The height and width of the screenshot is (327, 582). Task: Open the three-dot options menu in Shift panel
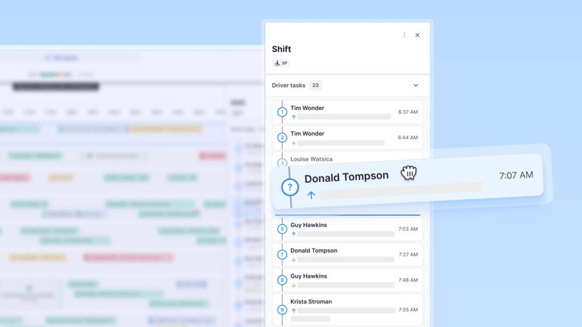[404, 35]
